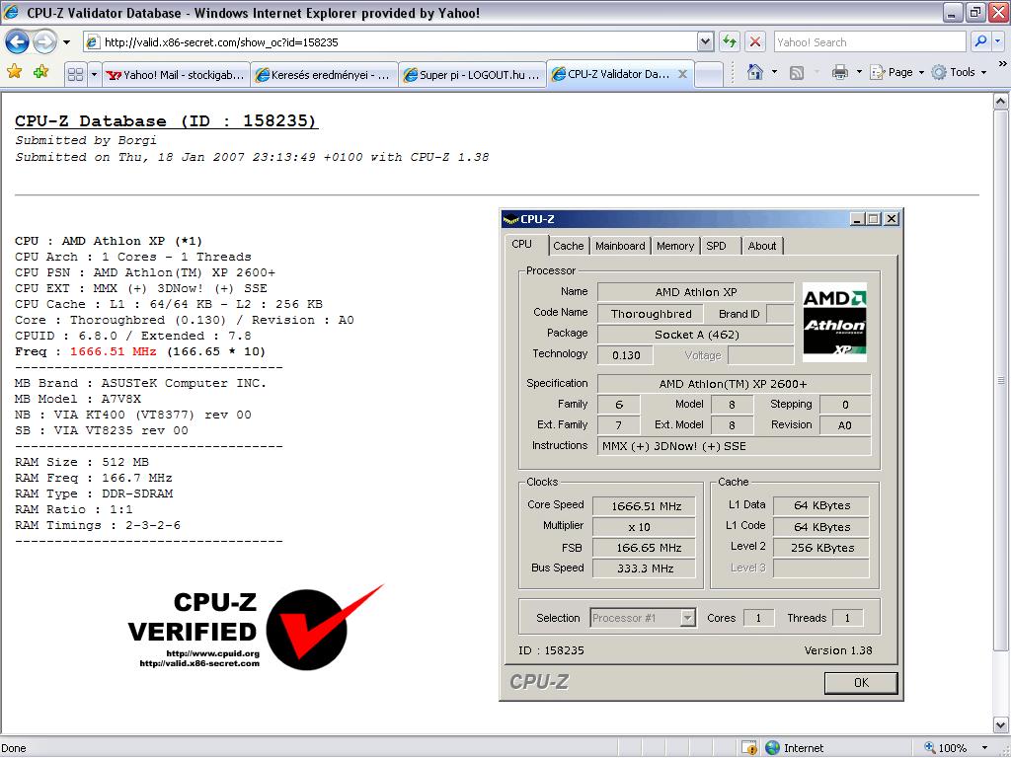Open the zoom level dropdown arrow
Image resolution: width=1011 pixels, height=758 pixels.
tap(984, 748)
